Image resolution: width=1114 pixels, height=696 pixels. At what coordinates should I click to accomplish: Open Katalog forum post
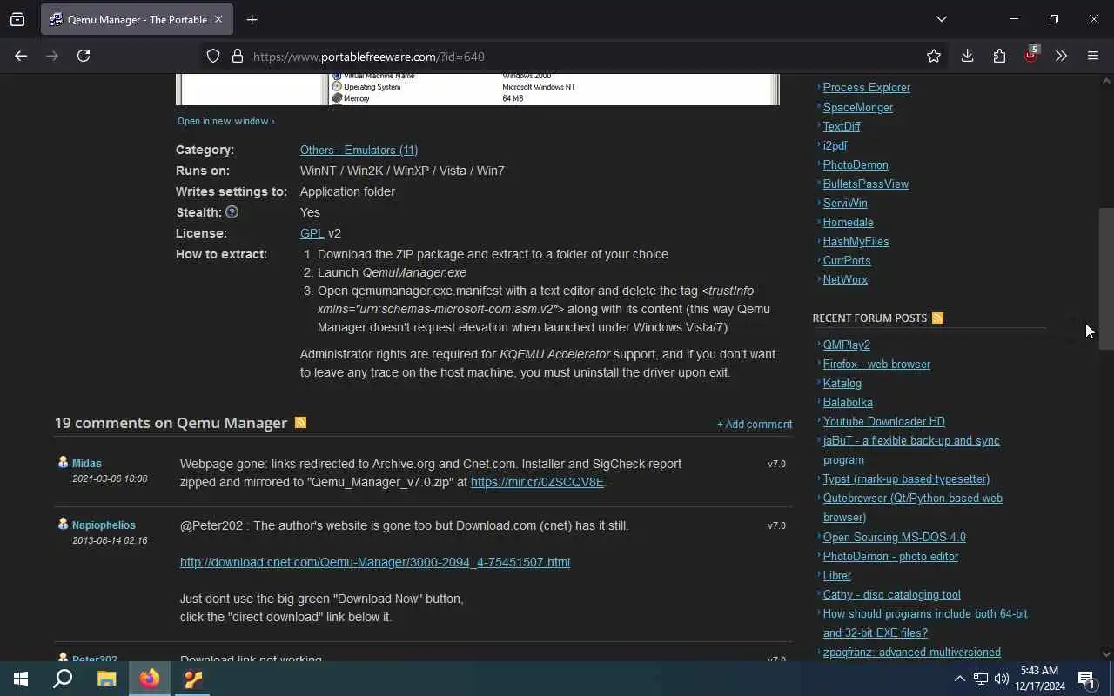(842, 383)
